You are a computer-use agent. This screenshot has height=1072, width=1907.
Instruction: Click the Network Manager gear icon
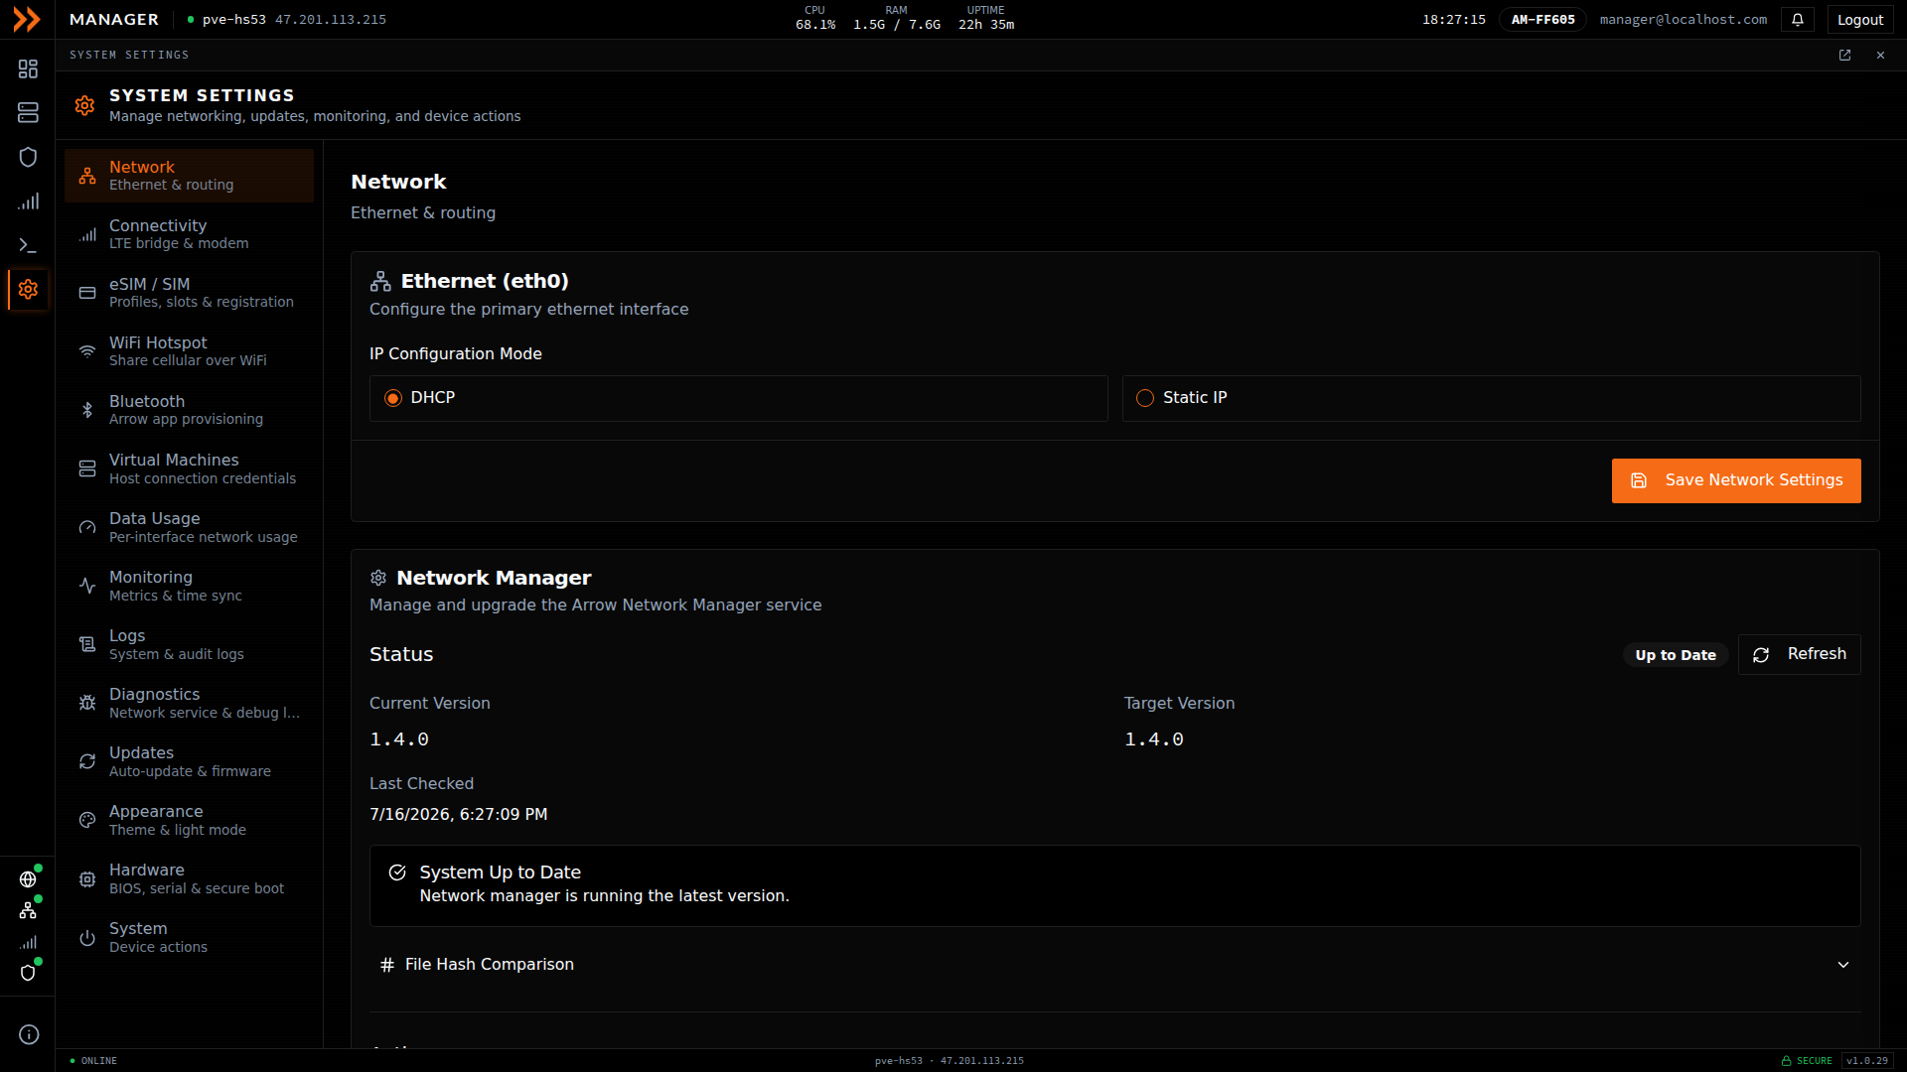click(378, 578)
